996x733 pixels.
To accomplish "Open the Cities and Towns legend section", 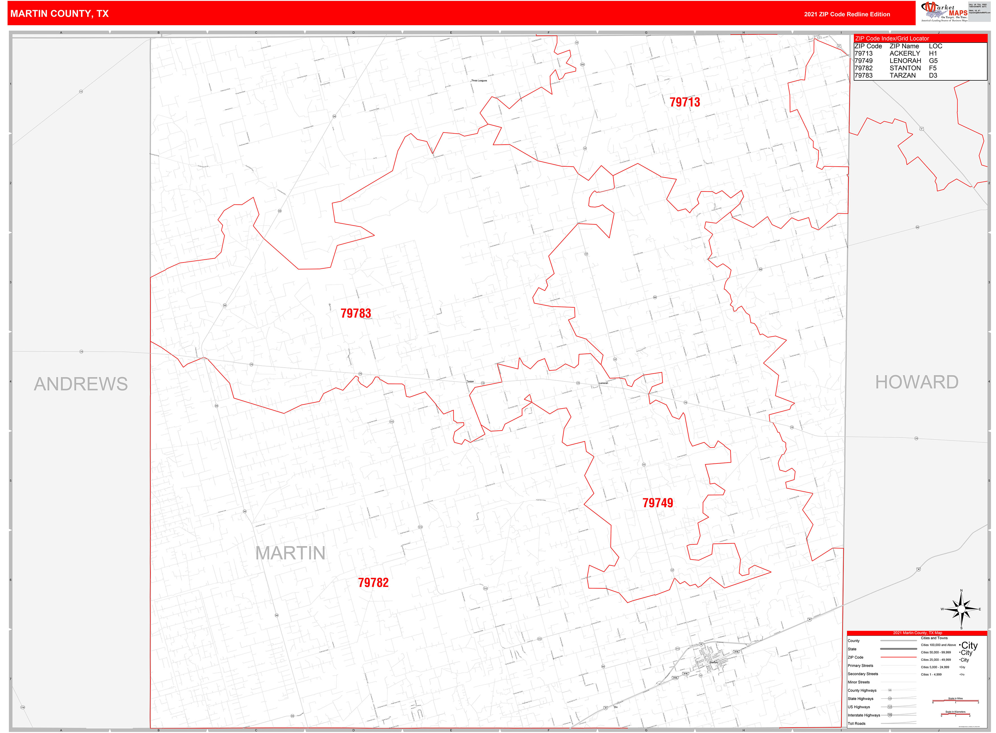I will 934,638.
